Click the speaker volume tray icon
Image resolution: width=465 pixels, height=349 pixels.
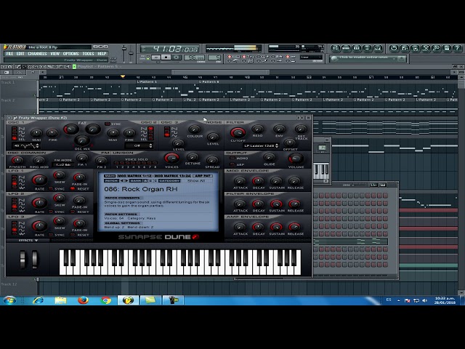(424, 300)
